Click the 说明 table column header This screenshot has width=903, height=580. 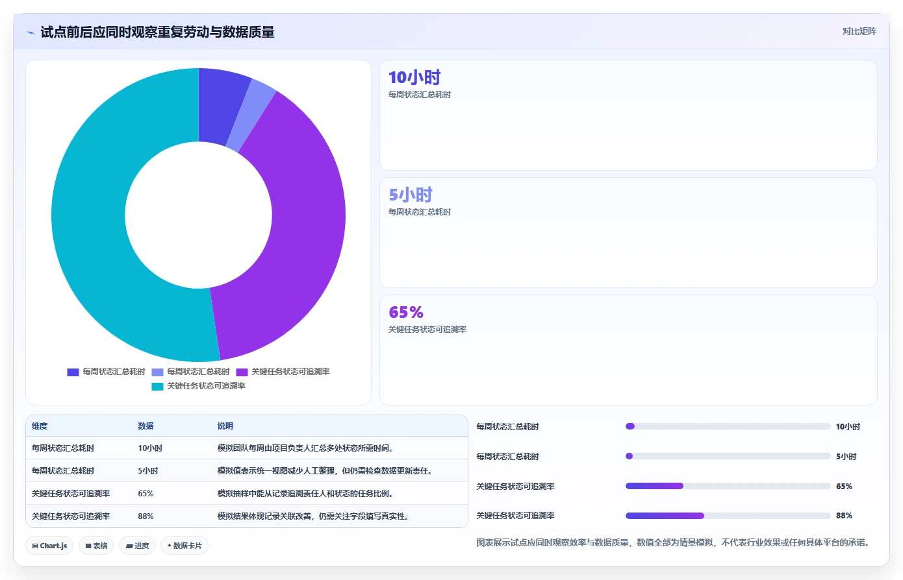point(225,426)
